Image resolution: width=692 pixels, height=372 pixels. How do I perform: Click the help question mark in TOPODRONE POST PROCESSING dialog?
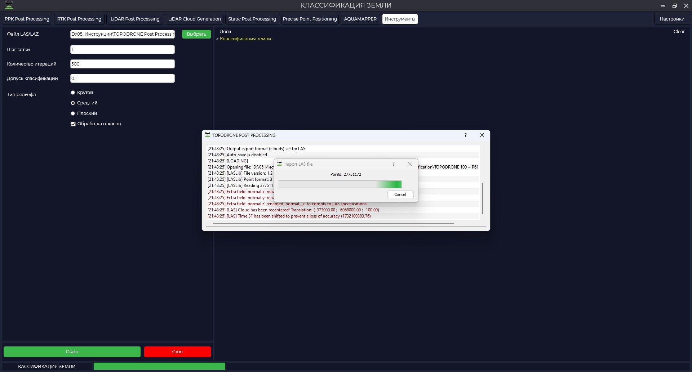466,135
